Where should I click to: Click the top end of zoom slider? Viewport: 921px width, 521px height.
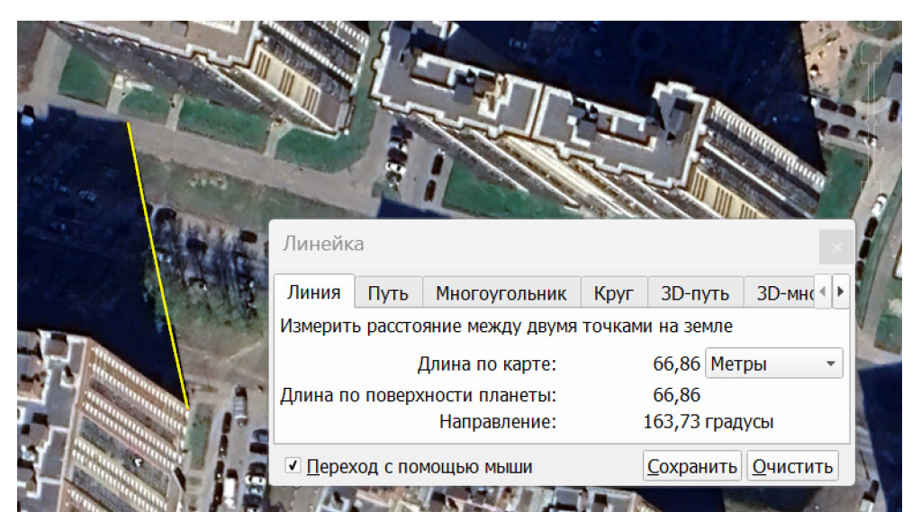[x=871, y=52]
